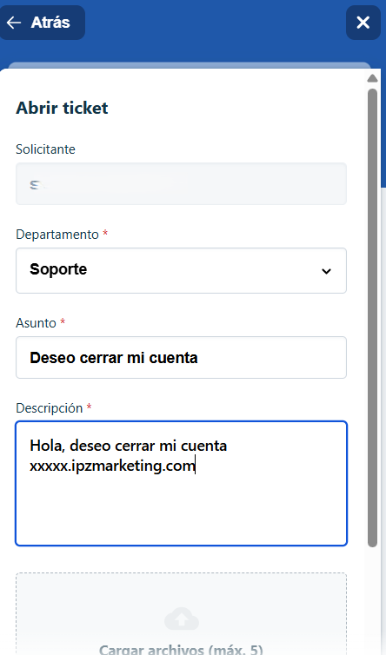
Task: Click the Descripción label
Action: (x=50, y=408)
